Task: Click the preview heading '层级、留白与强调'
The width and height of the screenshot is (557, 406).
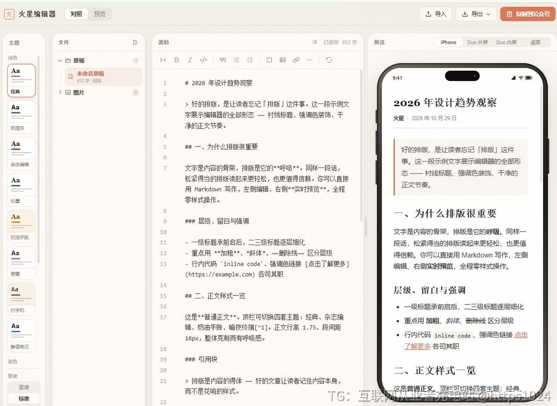Action: [x=429, y=290]
